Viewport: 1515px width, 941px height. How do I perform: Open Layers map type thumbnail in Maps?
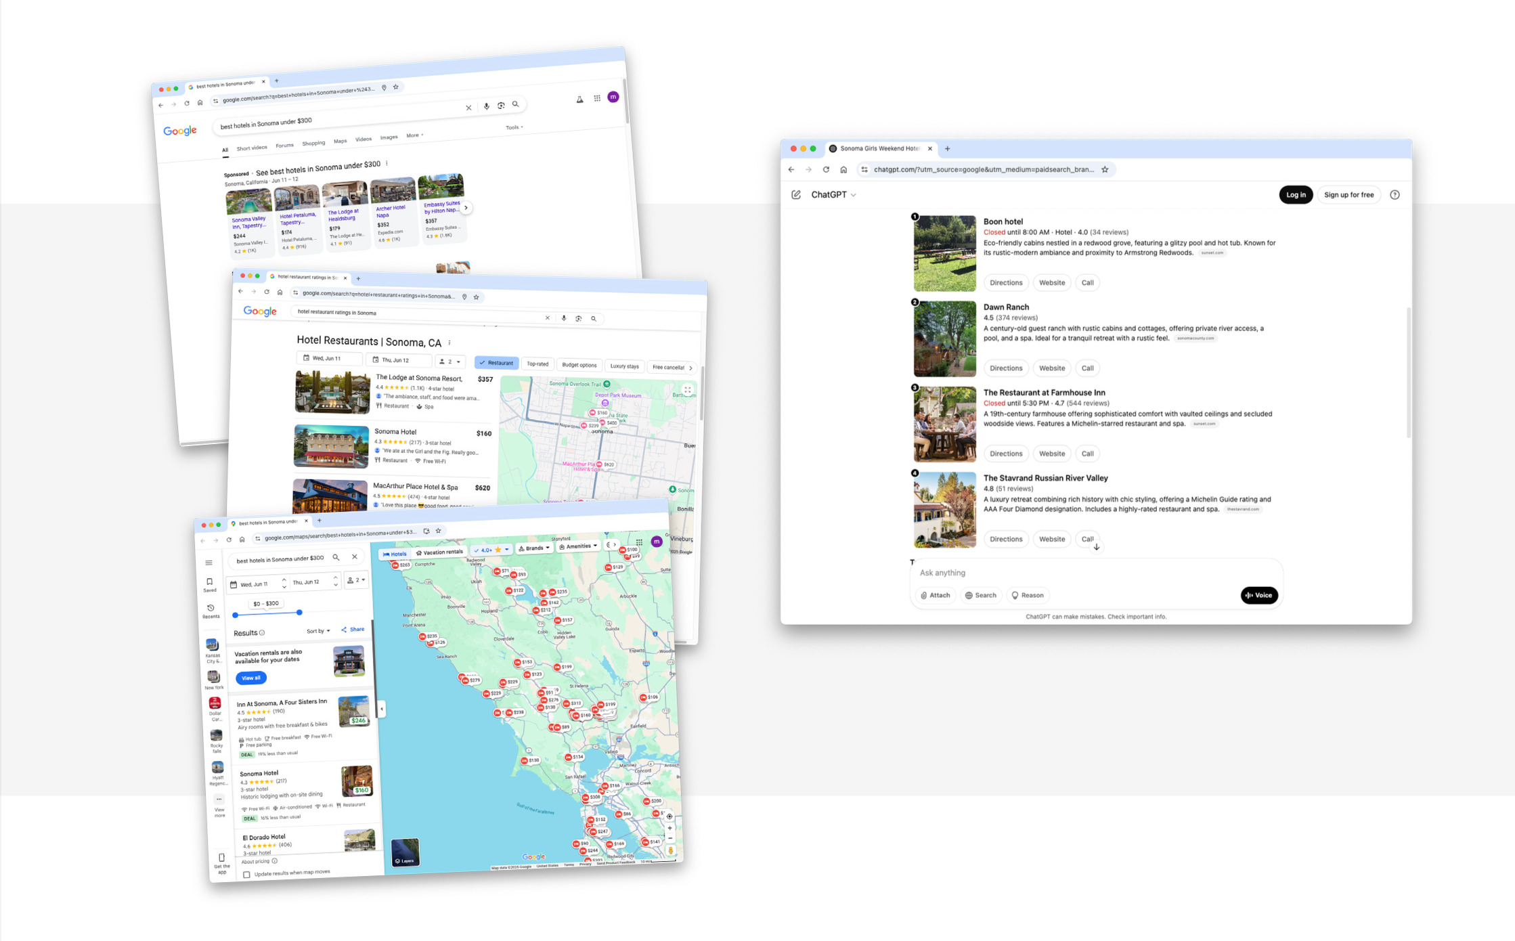pyautogui.click(x=405, y=853)
